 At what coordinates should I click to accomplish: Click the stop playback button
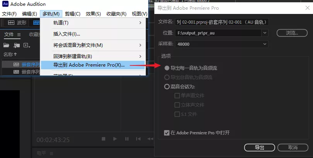click(x=103, y=139)
